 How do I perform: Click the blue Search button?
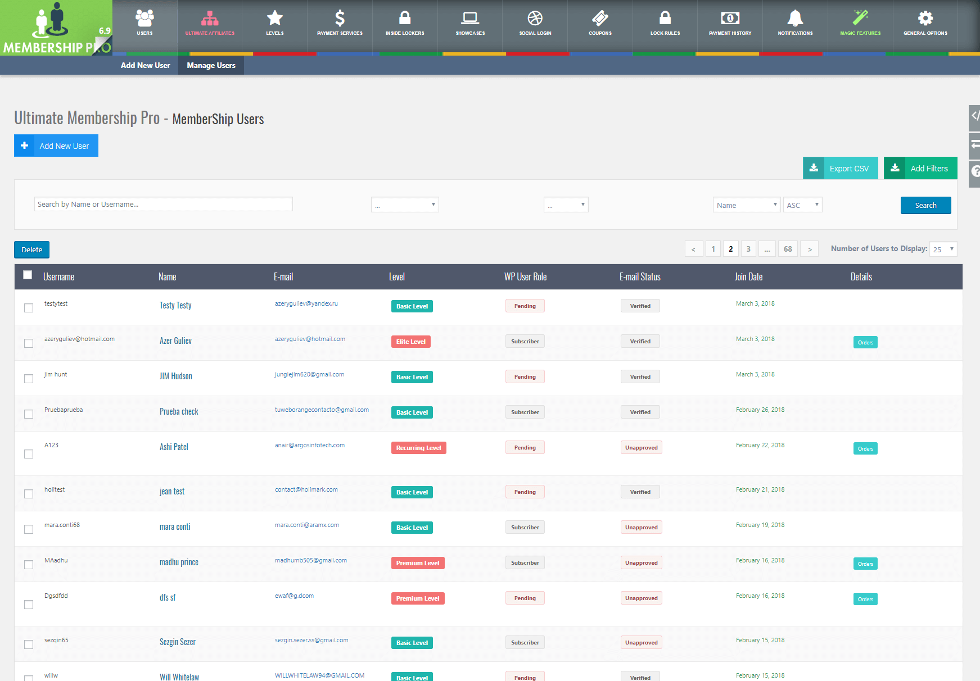pos(925,205)
